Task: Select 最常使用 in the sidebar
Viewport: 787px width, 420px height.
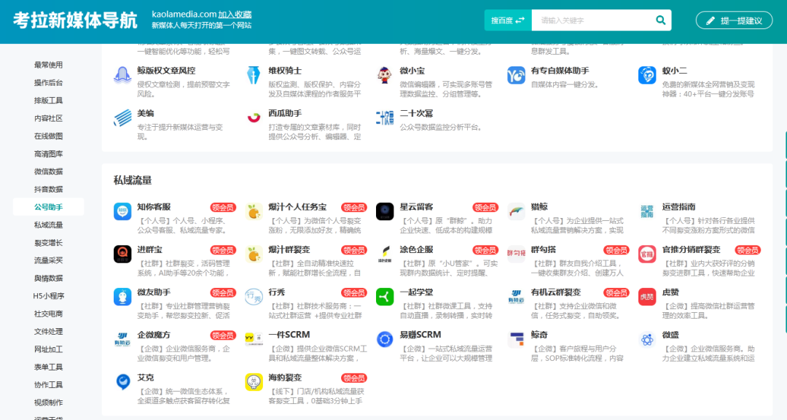Action: tap(49, 65)
